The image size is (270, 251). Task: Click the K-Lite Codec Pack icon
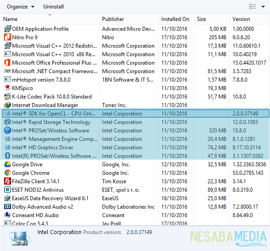pyautogui.click(x=8, y=96)
